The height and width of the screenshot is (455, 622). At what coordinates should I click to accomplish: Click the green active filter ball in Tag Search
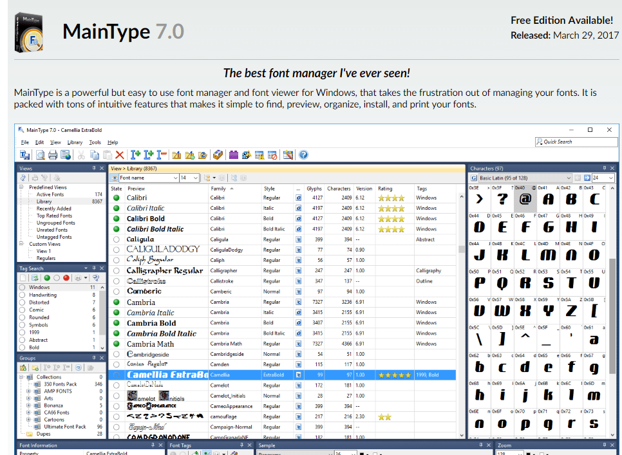point(47,278)
